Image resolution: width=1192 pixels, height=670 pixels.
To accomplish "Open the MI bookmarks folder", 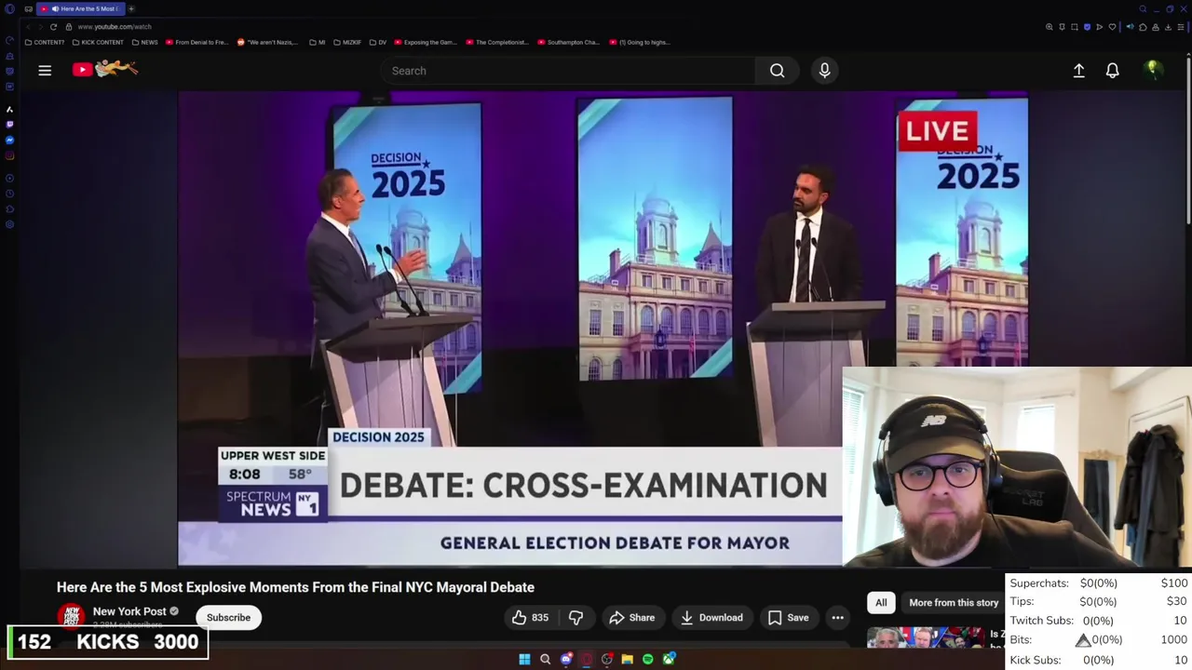I will click(318, 42).
